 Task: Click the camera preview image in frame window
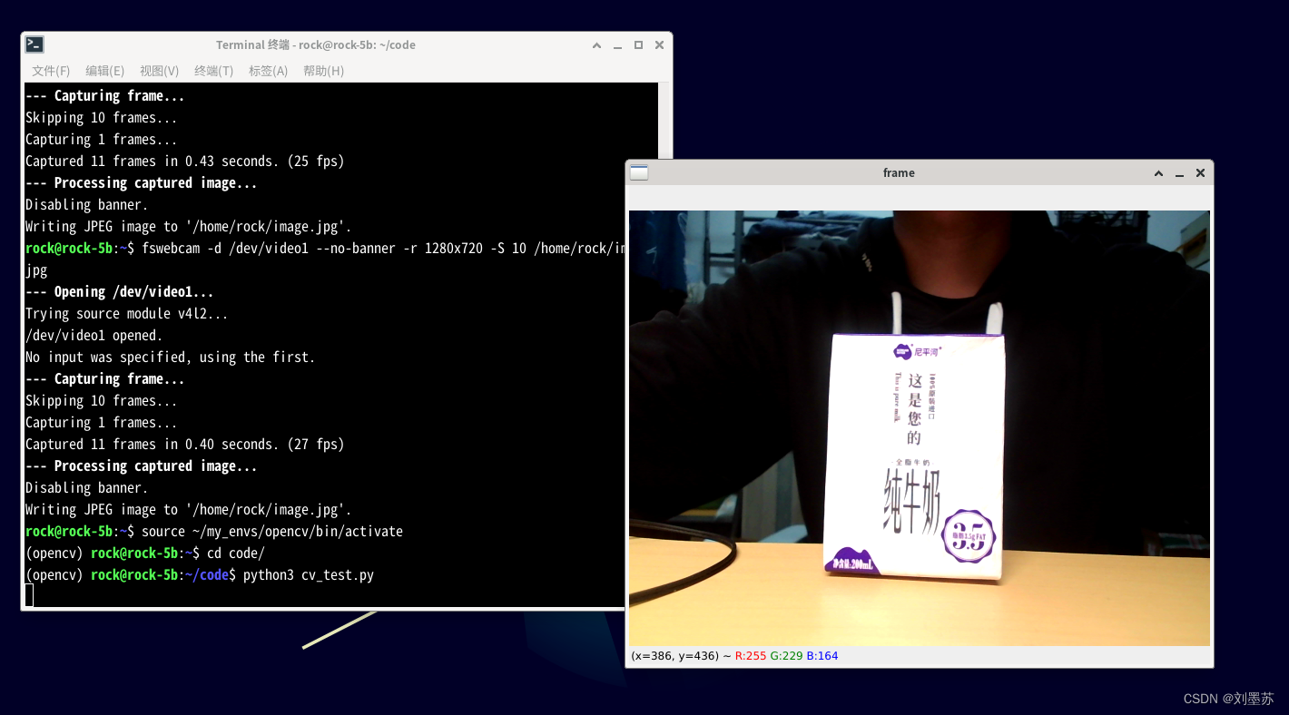(920, 428)
